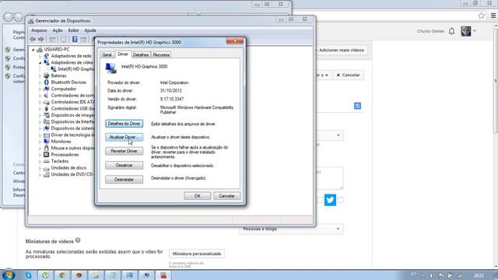Viewport: 498px width, 280px height.
Task: Open the dropdown arrow beside user avatar
Action: click(475, 31)
